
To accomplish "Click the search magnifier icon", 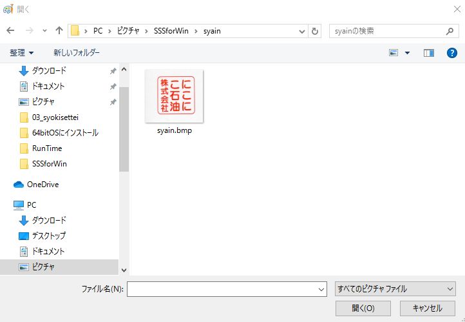I will (x=450, y=31).
